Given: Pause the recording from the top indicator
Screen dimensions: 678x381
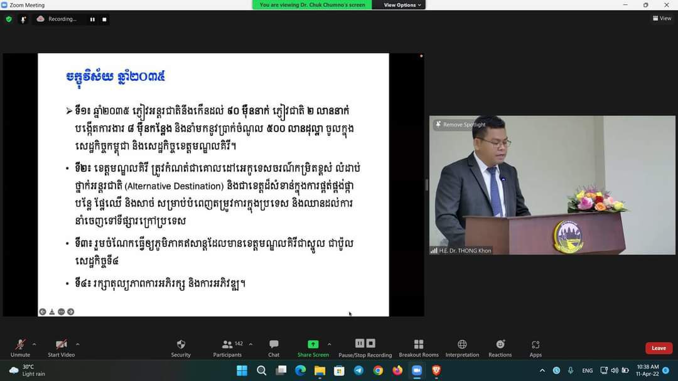Looking at the screenshot, I should tap(92, 19).
